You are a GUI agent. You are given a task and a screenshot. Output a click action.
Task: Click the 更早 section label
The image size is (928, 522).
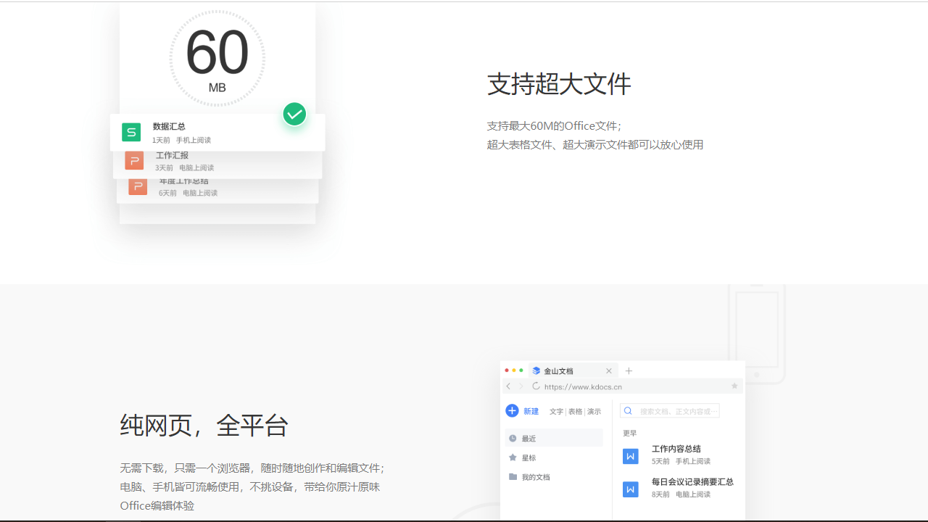(x=630, y=433)
